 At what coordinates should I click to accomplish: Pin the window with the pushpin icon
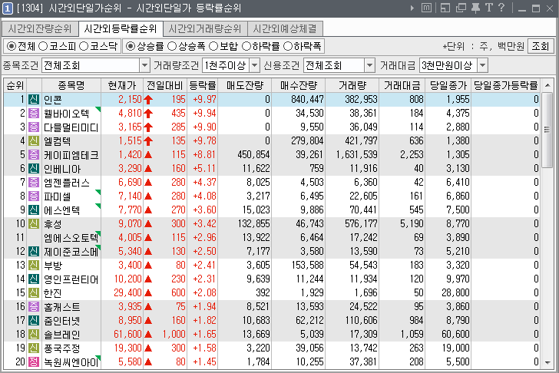(475, 8)
